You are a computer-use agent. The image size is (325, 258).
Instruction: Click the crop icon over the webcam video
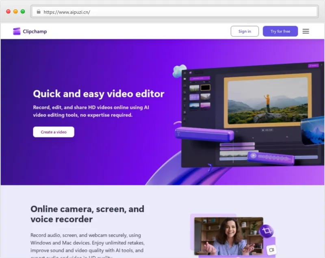tap(267, 230)
